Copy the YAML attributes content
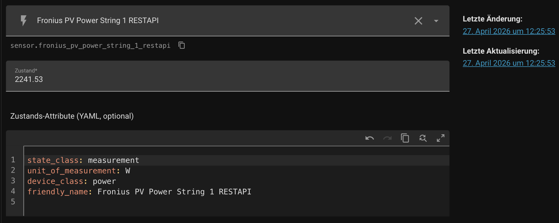This screenshot has height=223, width=559. (x=405, y=138)
